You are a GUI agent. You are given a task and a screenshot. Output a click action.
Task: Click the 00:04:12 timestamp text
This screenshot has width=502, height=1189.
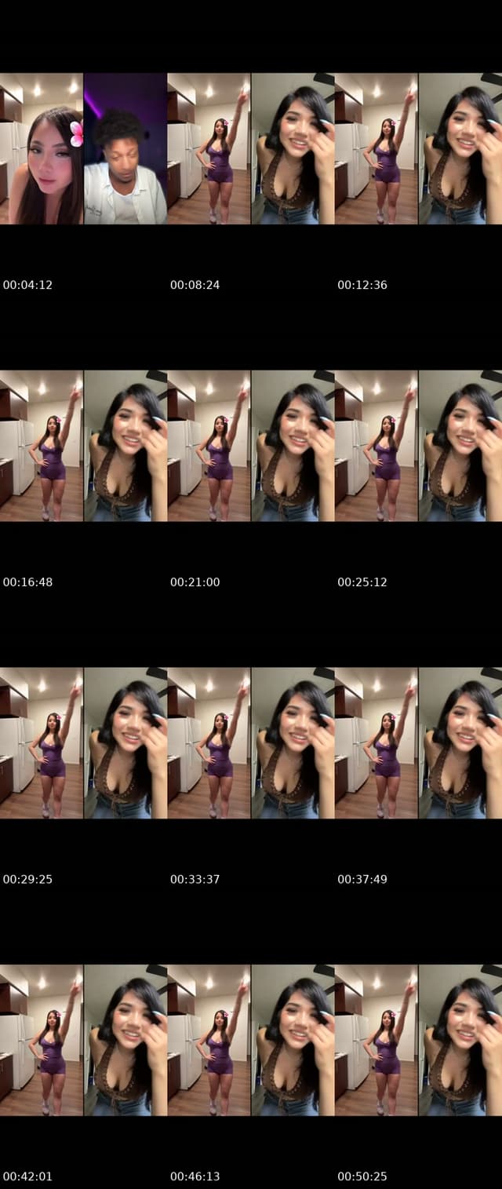coord(27,285)
